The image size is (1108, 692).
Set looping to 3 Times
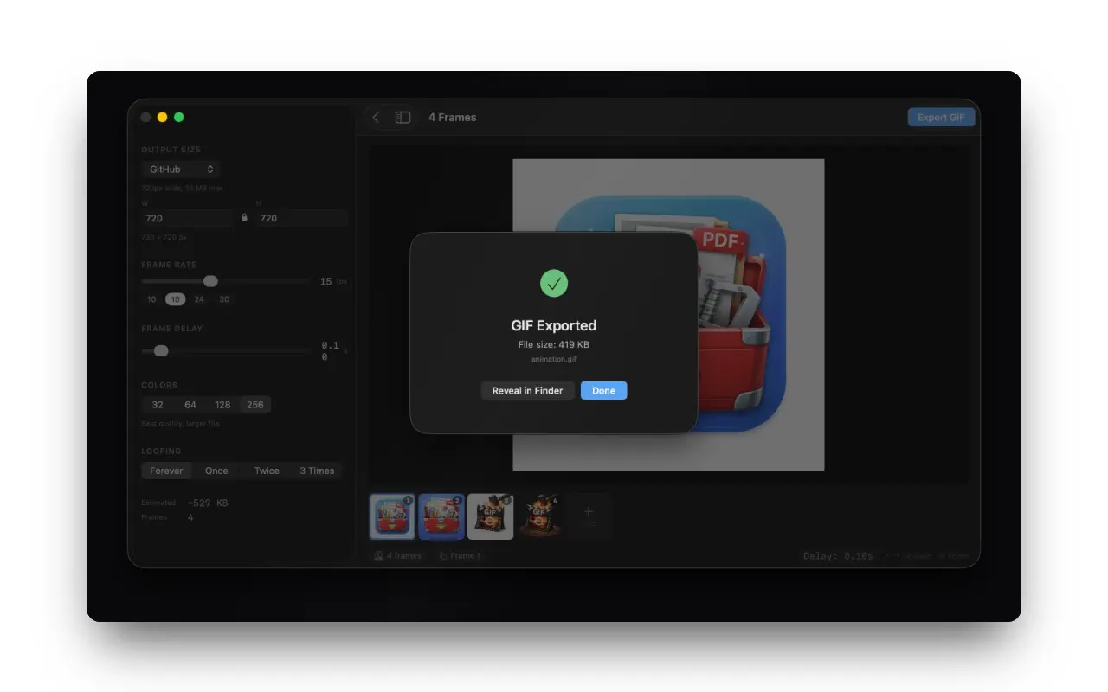pos(317,471)
